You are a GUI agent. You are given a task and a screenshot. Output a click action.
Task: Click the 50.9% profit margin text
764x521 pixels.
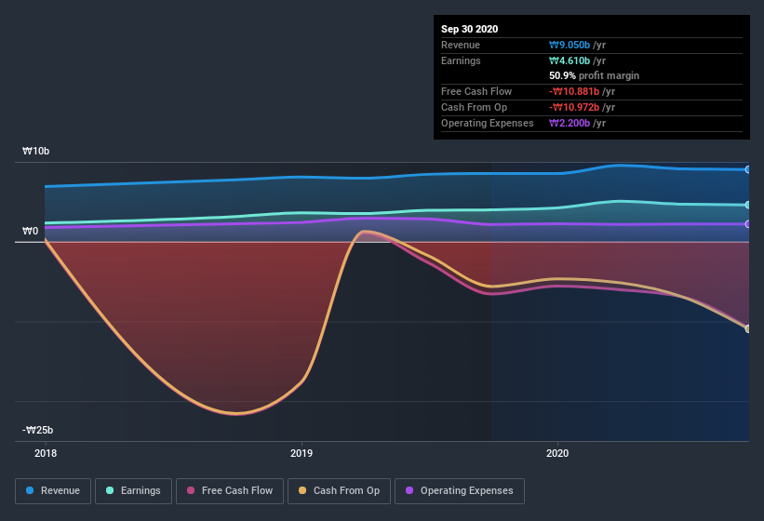click(x=594, y=75)
